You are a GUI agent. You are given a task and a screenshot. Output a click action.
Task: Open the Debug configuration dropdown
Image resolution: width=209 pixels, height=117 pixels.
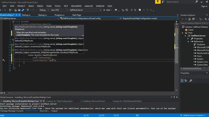tap(48, 10)
